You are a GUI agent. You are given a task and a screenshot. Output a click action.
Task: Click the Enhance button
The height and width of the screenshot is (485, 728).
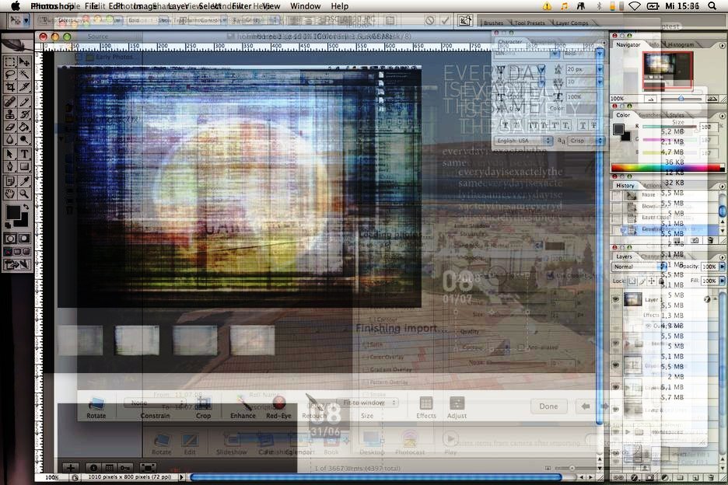pos(243,408)
